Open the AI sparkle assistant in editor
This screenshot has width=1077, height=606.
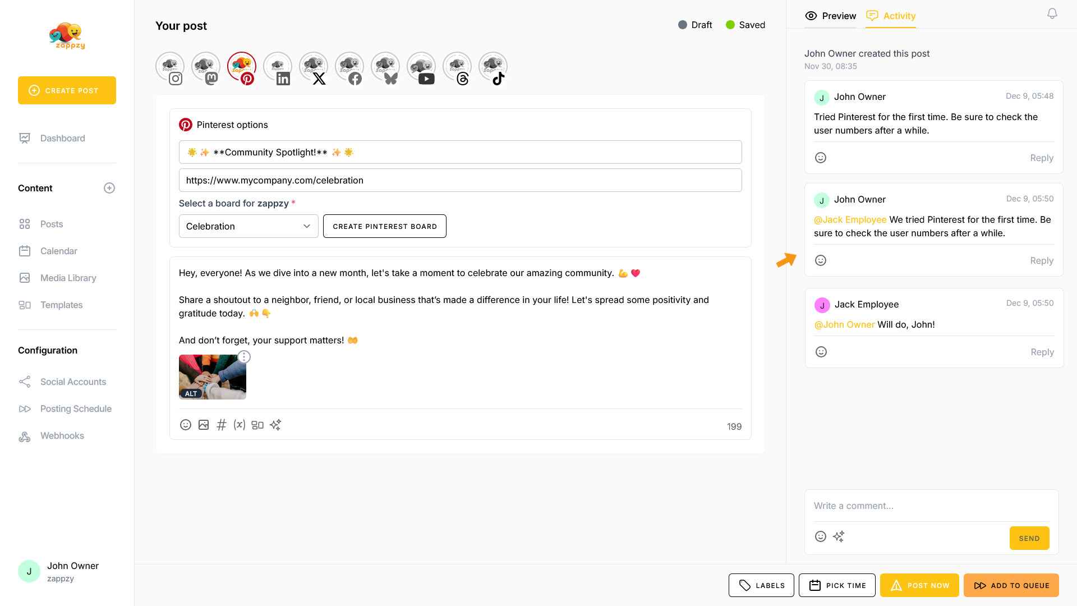275,425
